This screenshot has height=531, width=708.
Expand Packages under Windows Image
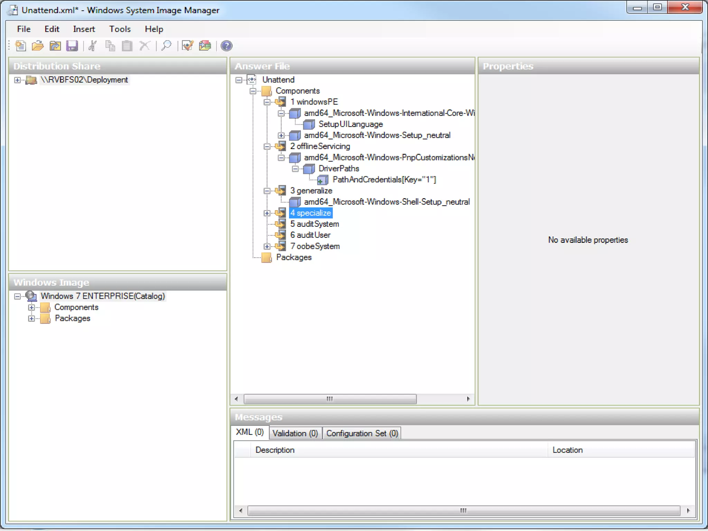pyautogui.click(x=31, y=318)
